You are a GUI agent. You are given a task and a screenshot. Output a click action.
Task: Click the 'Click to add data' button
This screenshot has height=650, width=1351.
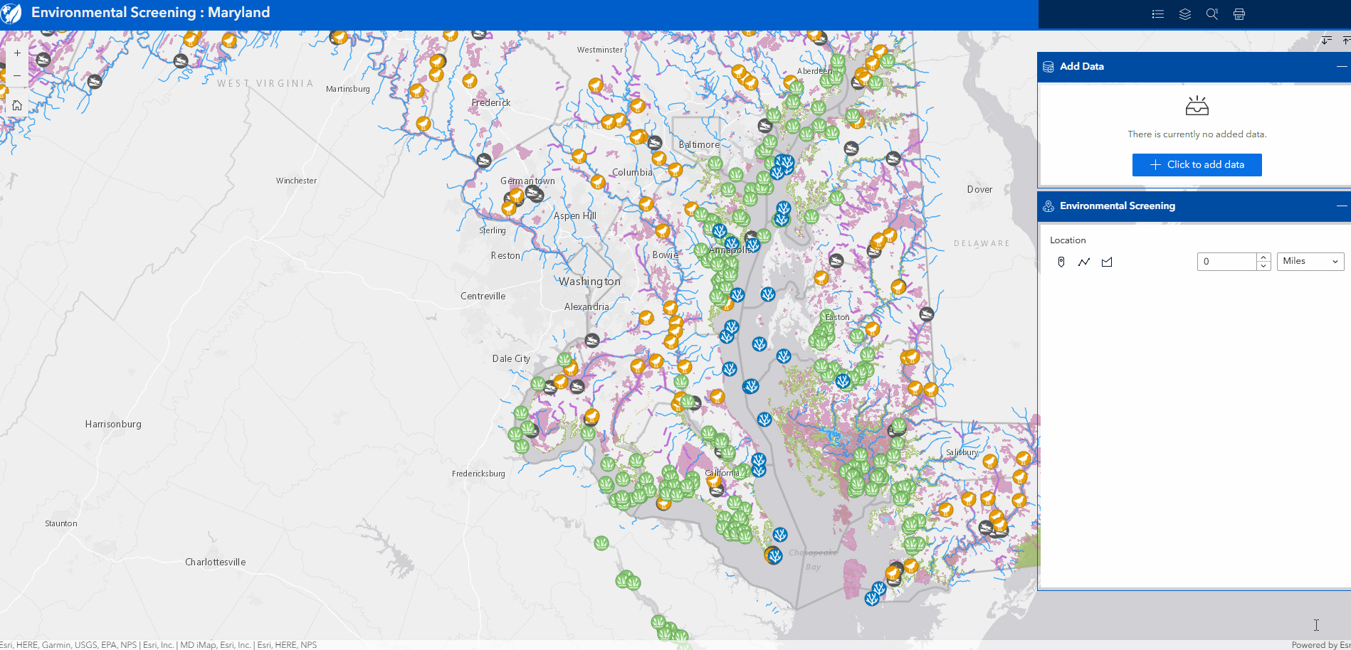(1197, 165)
